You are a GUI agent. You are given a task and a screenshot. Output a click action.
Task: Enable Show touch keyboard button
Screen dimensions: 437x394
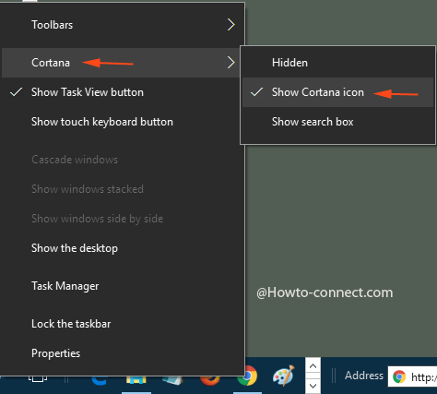(123, 122)
